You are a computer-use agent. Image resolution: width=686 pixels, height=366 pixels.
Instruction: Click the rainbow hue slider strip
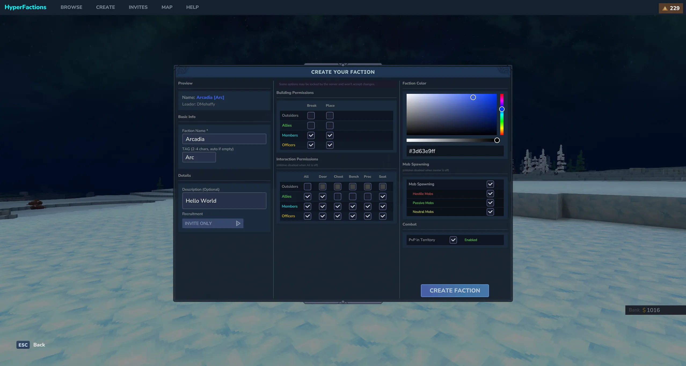tap(502, 121)
